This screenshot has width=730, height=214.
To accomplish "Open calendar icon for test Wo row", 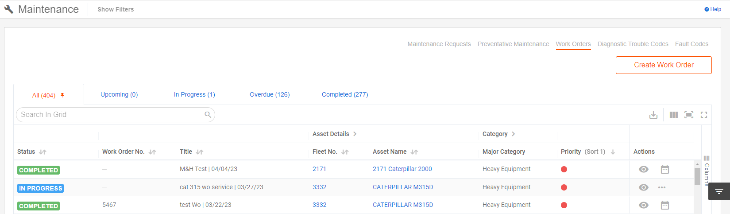I will pyautogui.click(x=665, y=205).
